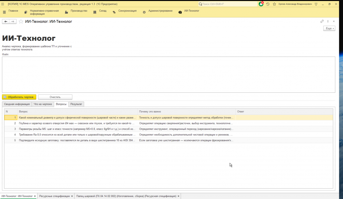Image resolution: width=343 pixels, height=199 pixels.
Task: Click the search field Поиск Ctrl+Shift+F
Action: [227, 4]
